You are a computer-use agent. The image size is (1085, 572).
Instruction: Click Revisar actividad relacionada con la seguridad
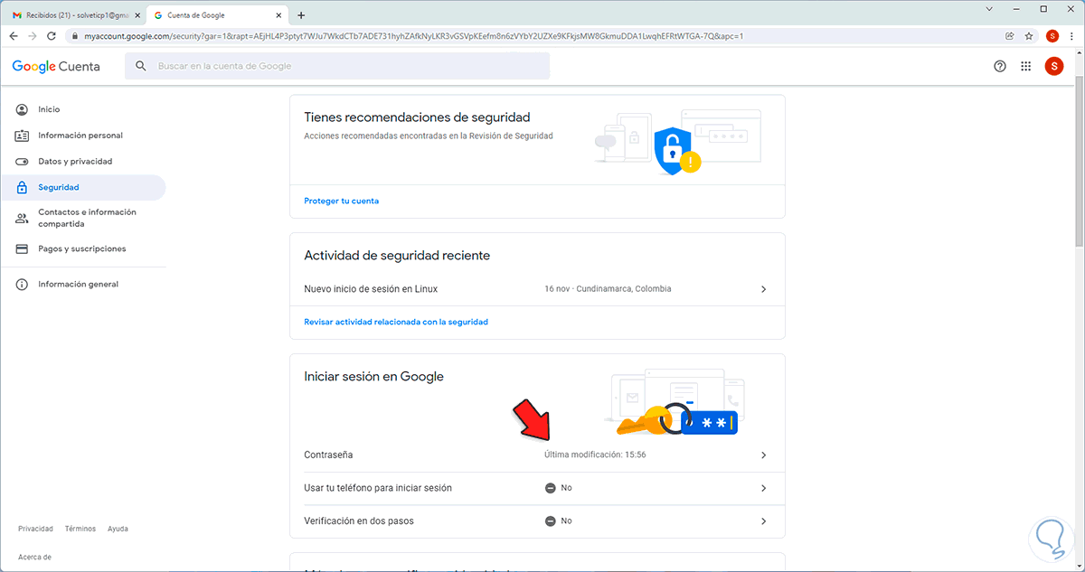396,322
